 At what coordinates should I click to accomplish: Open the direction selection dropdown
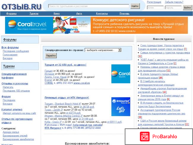coord(103,50)
